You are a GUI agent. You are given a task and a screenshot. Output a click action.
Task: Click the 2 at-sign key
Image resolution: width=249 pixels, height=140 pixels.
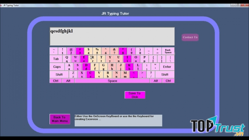pyautogui.click(x=71, y=51)
